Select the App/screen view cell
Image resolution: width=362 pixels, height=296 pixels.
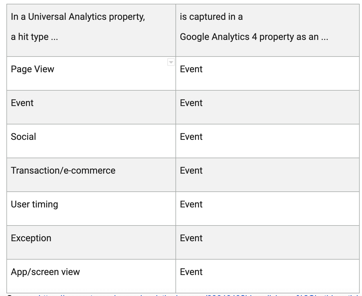[91, 276]
